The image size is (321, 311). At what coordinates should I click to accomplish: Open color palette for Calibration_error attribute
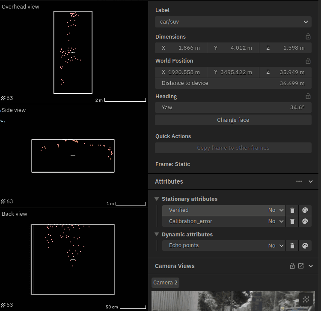[305, 221]
